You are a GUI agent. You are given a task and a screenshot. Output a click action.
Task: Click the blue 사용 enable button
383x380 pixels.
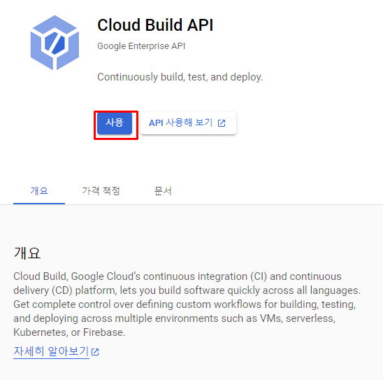(x=115, y=123)
